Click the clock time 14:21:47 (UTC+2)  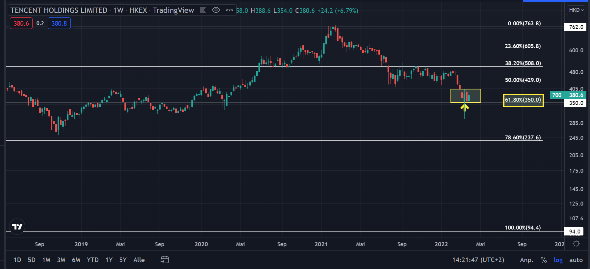[478, 260]
